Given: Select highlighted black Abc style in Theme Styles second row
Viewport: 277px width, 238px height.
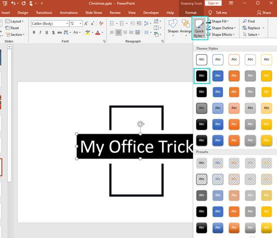Looking at the screenshot, I should [x=201, y=76].
